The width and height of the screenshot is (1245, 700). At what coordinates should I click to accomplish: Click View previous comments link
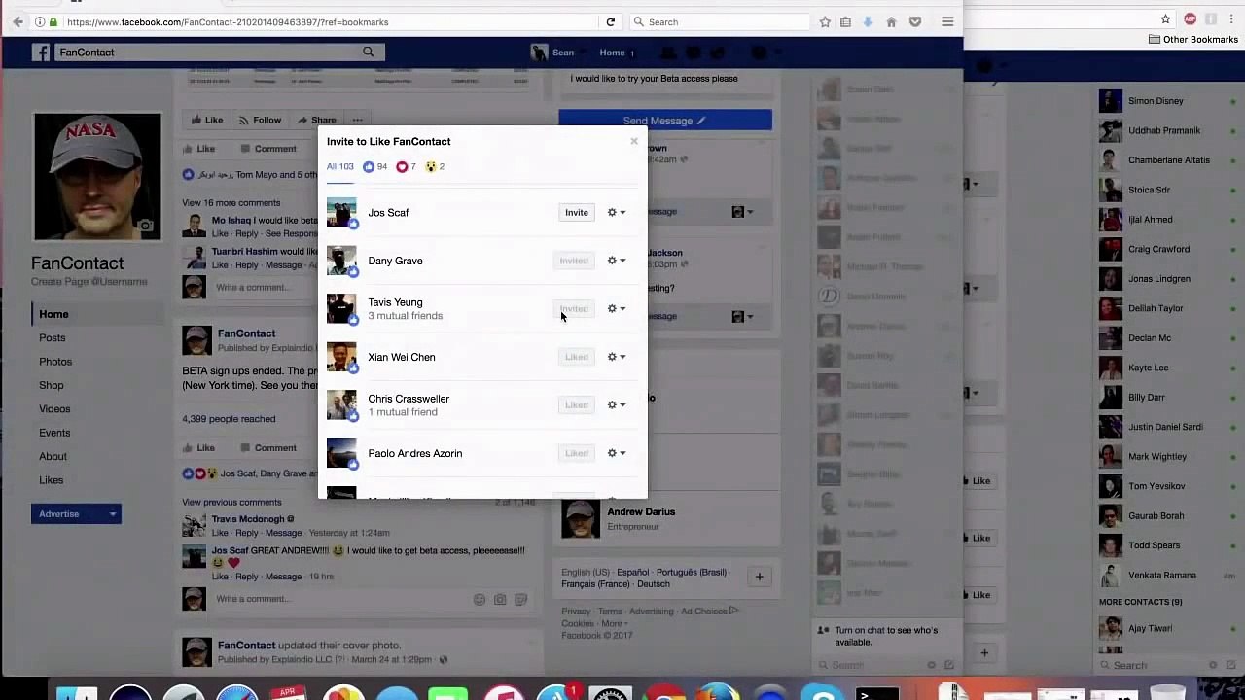pos(231,503)
